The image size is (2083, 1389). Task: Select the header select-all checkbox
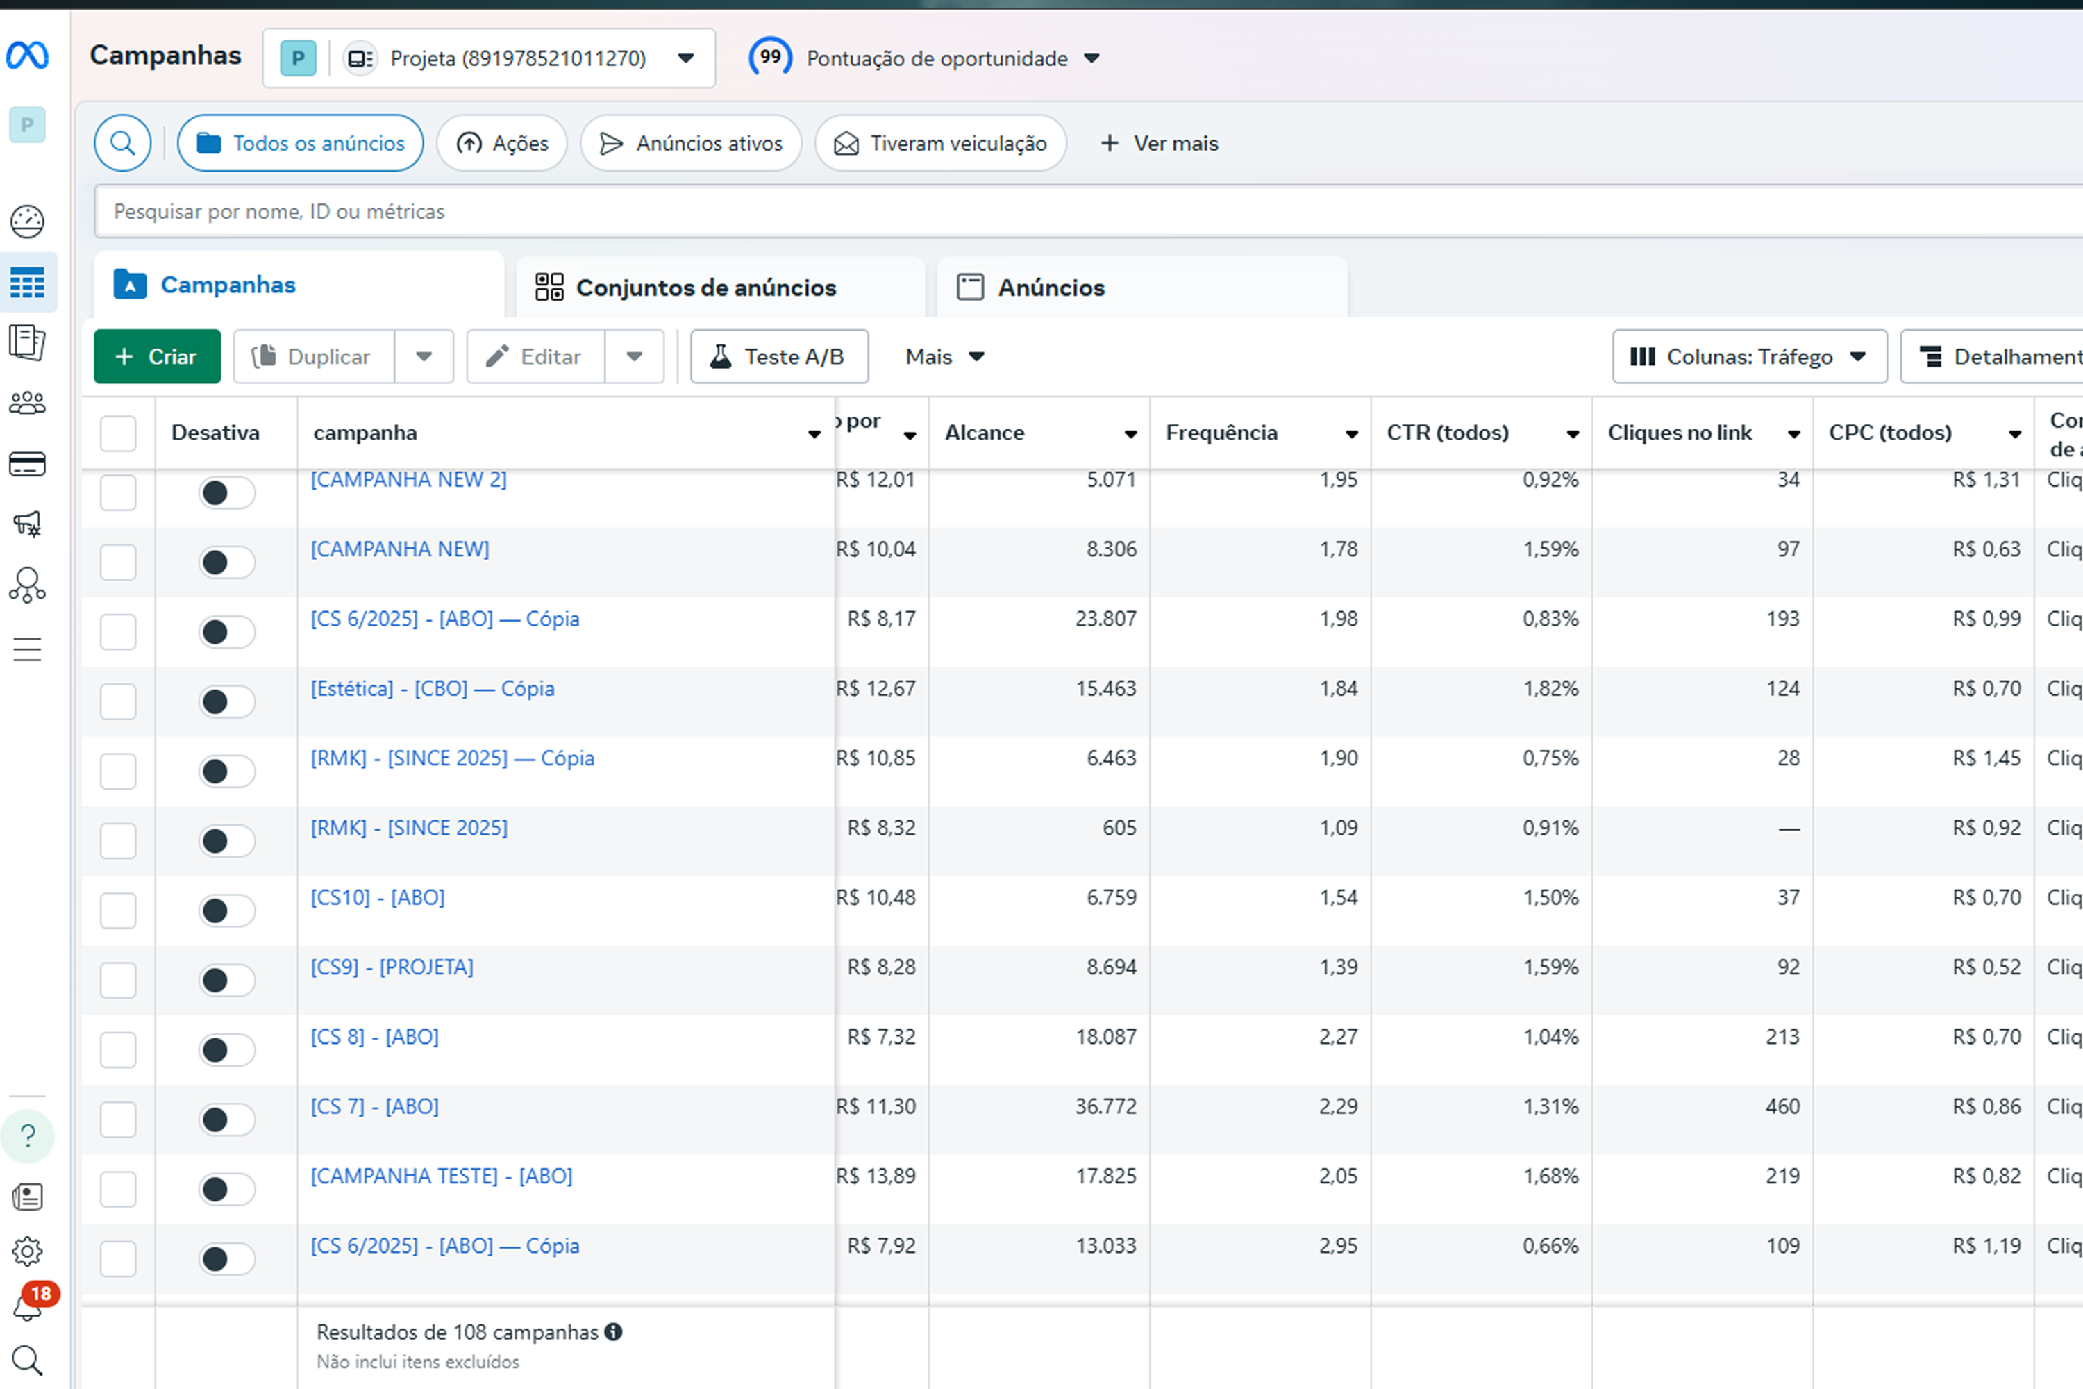point(118,433)
